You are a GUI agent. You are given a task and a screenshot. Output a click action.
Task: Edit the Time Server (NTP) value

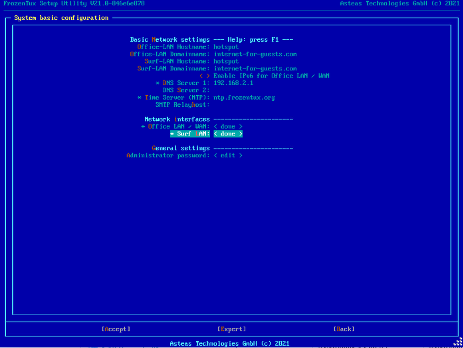click(244, 98)
